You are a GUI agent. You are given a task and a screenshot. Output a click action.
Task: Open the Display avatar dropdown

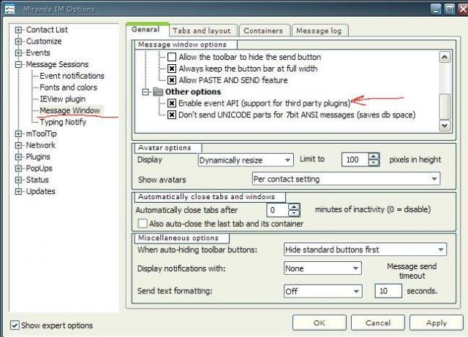click(x=246, y=160)
